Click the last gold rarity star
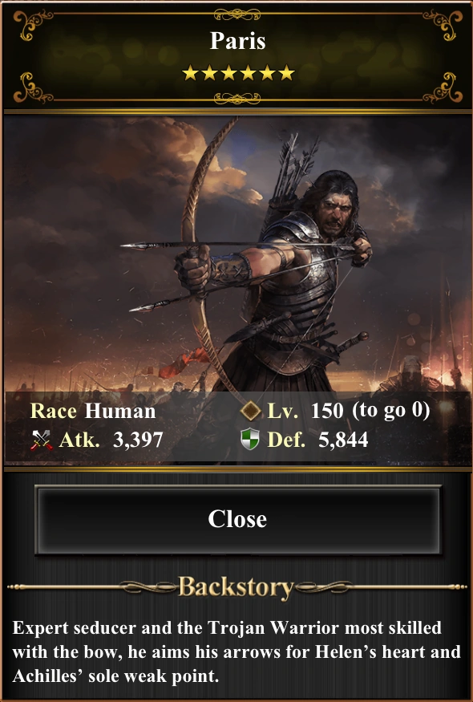Screen dimensions: 473x702 [286, 72]
